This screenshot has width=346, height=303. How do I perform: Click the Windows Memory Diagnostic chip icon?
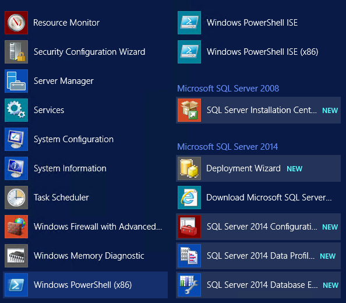click(x=16, y=256)
